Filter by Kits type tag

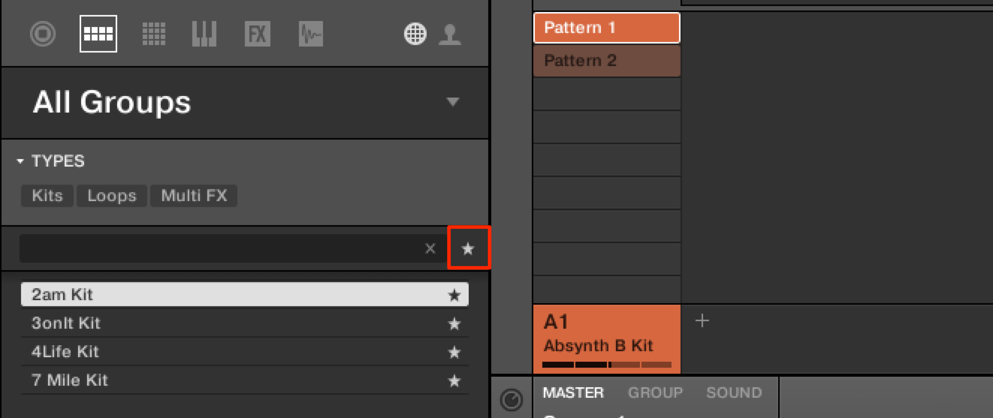[47, 196]
